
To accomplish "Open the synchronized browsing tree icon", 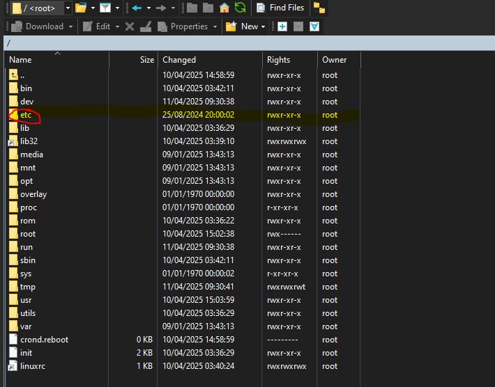I will pos(319,8).
